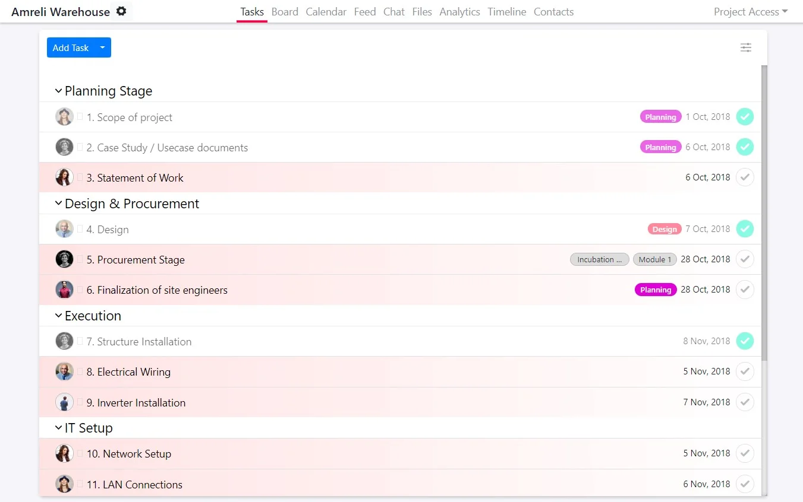Collapse the Planning Stage section

coord(58,91)
